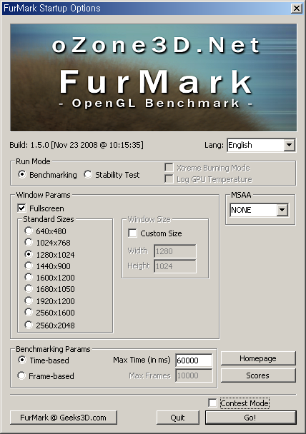Click the Max Time input field

pos(194,360)
